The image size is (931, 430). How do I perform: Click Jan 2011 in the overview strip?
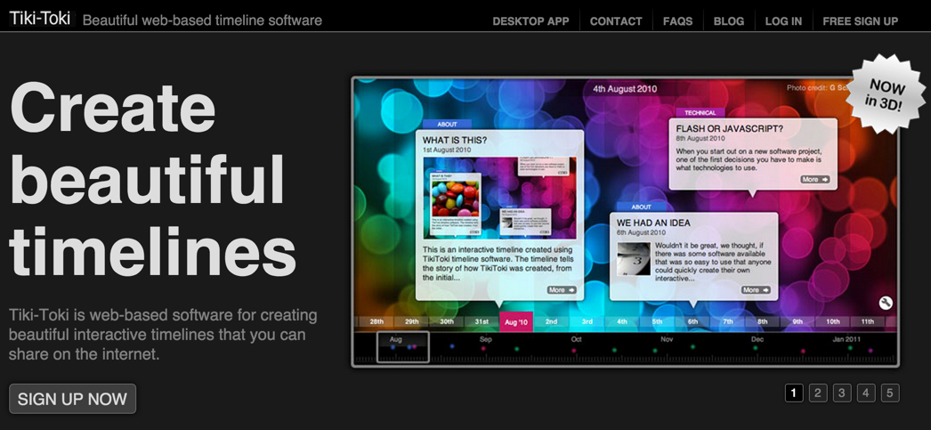click(847, 339)
